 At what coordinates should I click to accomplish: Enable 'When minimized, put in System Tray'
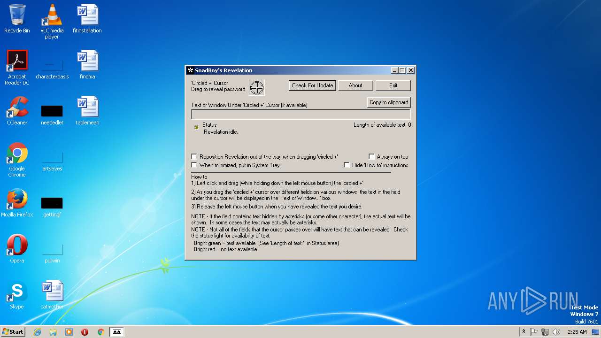pyautogui.click(x=194, y=165)
